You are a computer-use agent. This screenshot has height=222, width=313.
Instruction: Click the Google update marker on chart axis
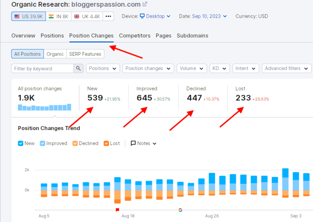point(180,210)
